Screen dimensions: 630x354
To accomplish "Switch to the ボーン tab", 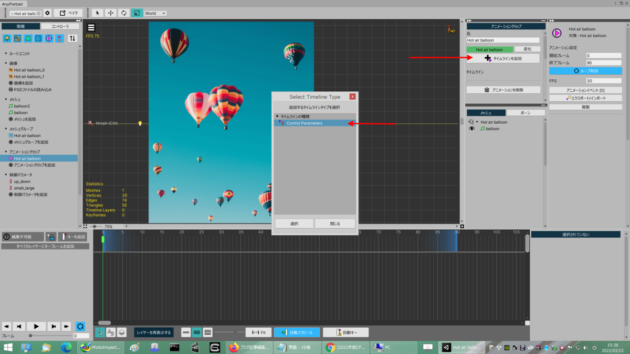I will click(526, 113).
